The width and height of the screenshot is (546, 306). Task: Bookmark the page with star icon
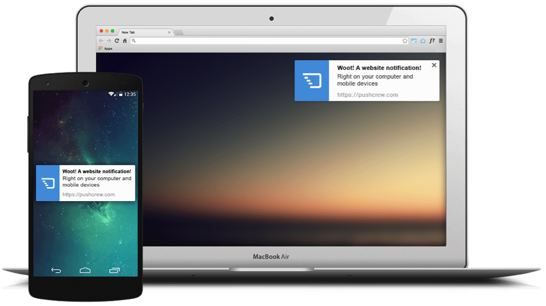[405, 41]
